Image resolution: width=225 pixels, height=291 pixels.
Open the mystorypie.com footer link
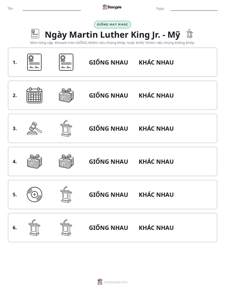click(115, 282)
